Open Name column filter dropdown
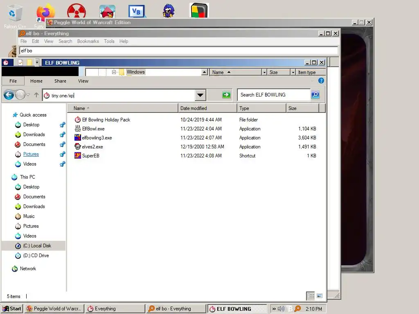 click(x=264, y=72)
